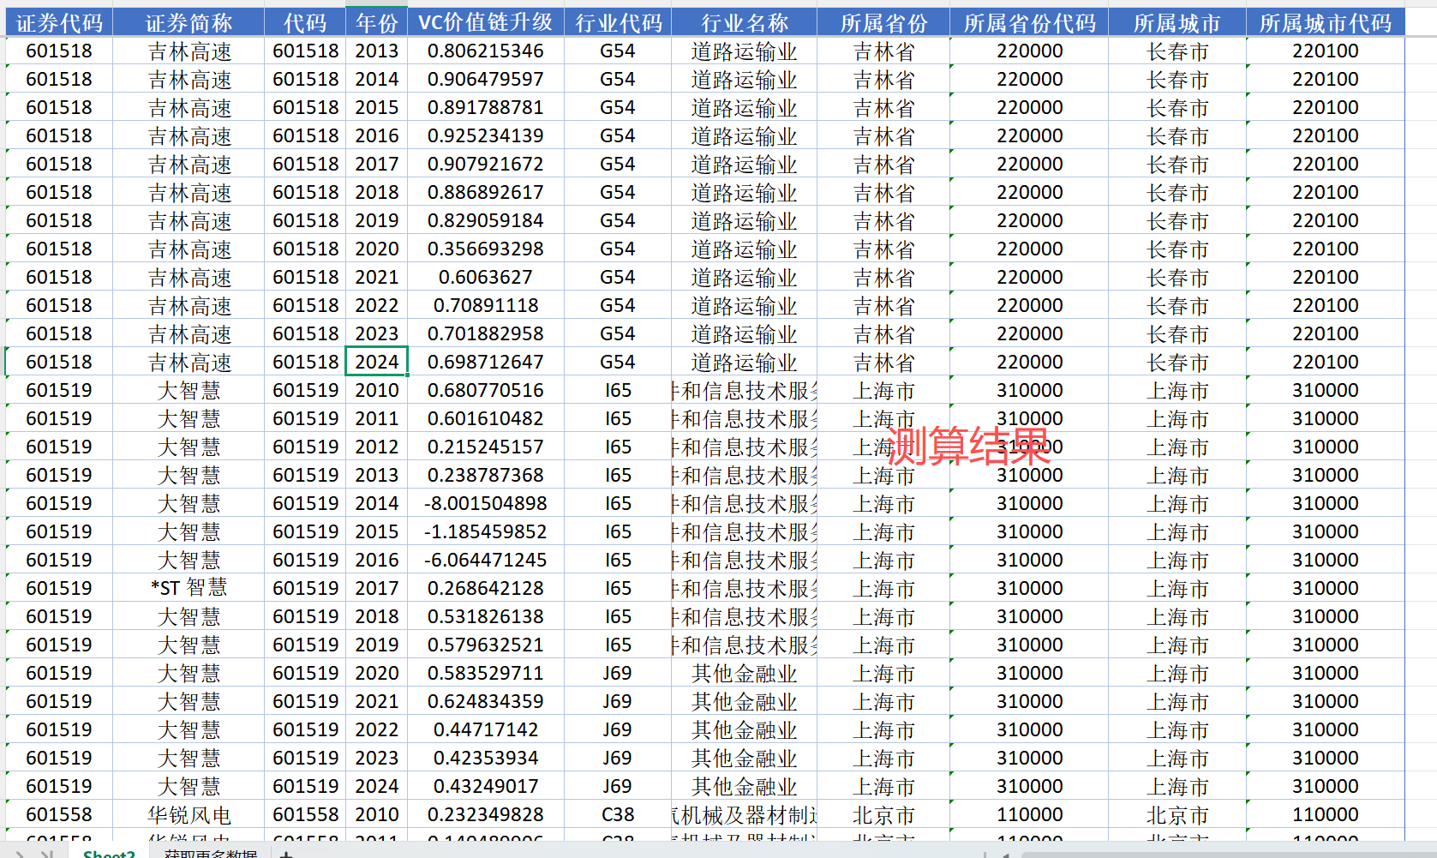Click the cell with 0.356693298
The height and width of the screenshot is (858, 1437).
(486, 249)
